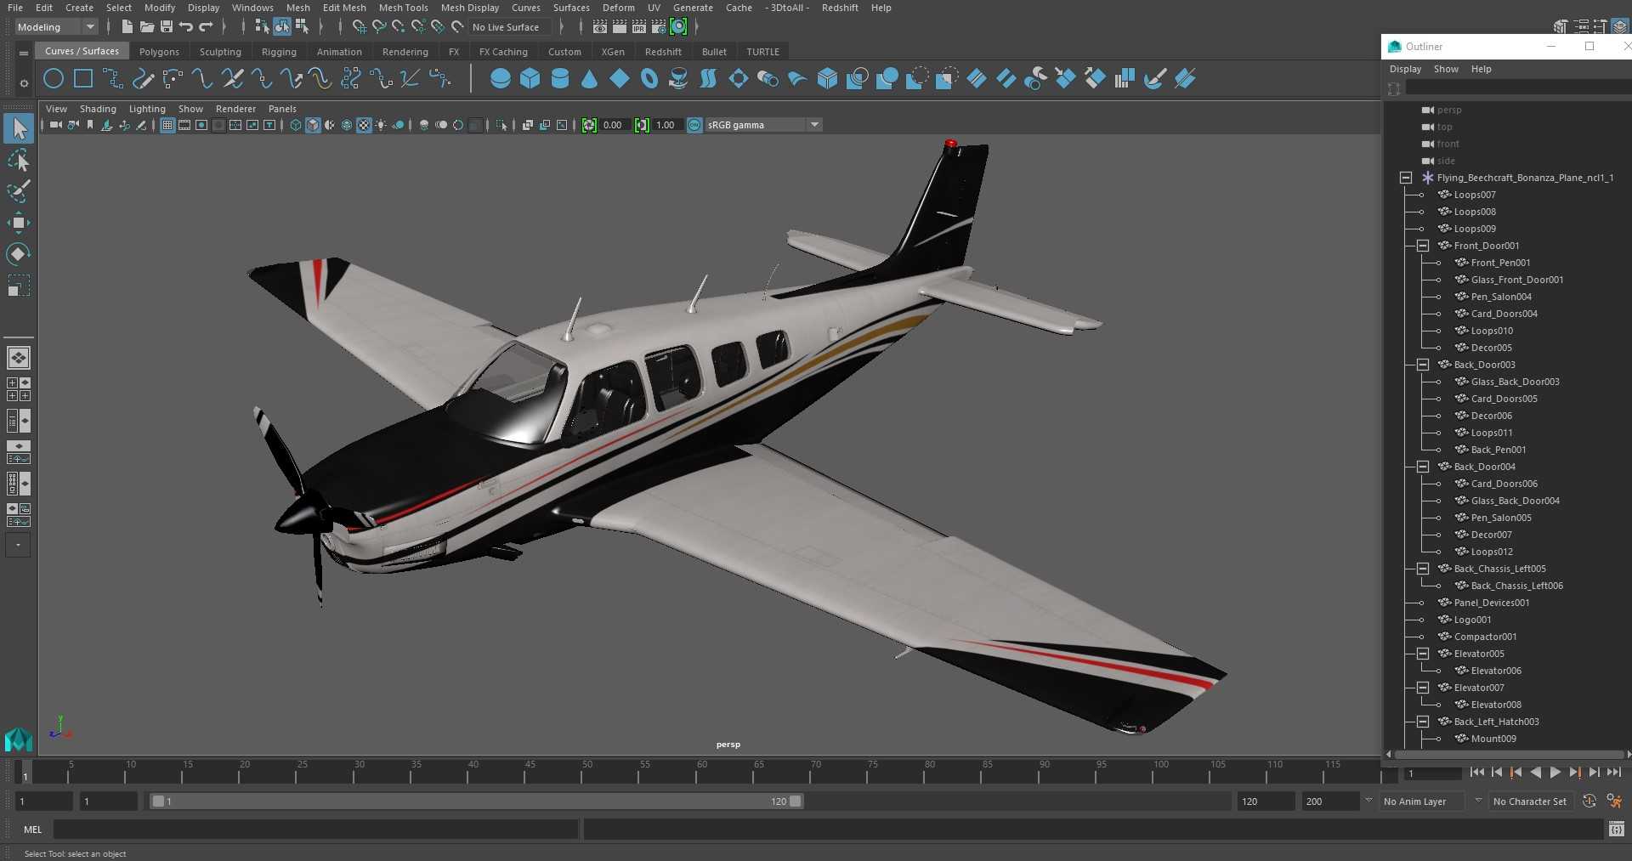The width and height of the screenshot is (1632, 861).
Task: Select the NURBS circle icon on shelf
Action: (54, 79)
